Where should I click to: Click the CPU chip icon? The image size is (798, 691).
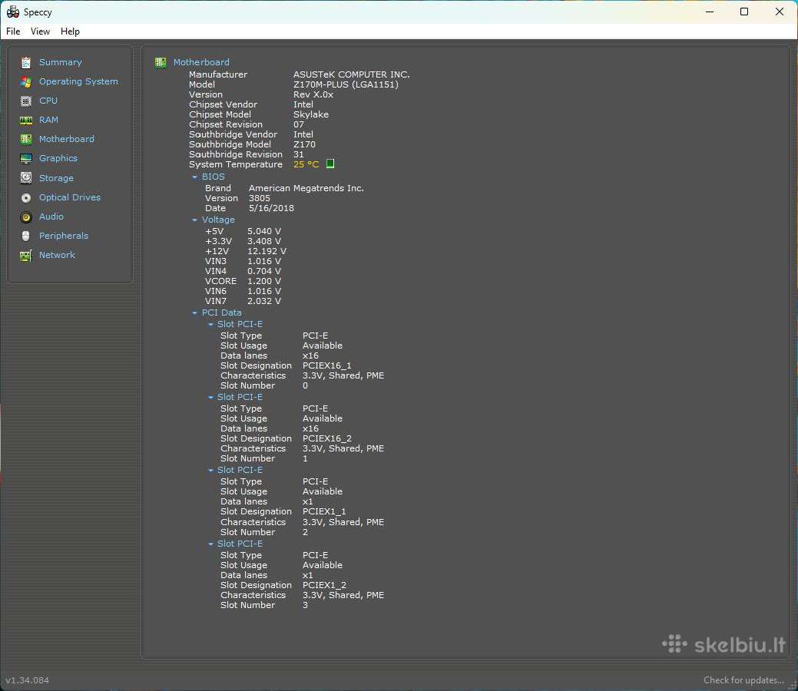[26, 101]
